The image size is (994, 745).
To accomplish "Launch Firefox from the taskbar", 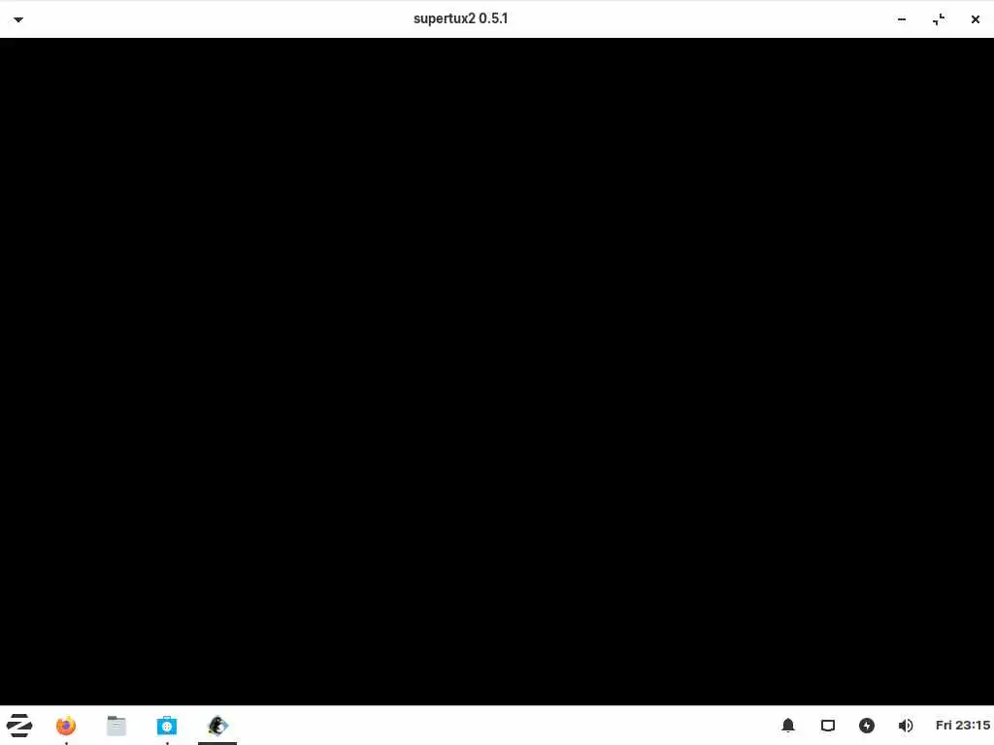I will (66, 726).
